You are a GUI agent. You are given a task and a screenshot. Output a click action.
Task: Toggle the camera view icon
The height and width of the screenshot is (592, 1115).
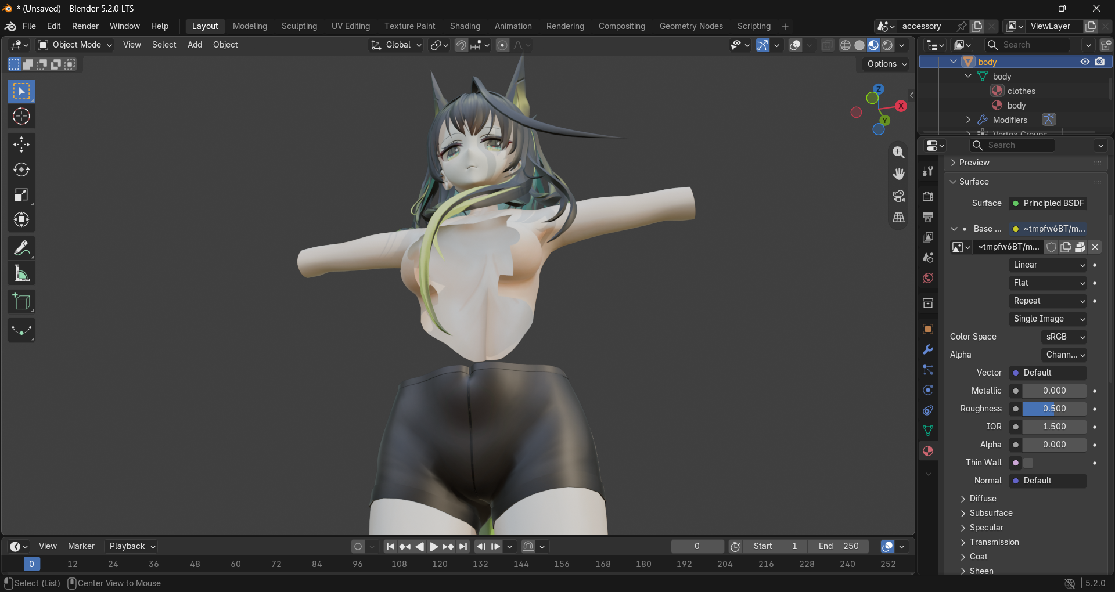pyautogui.click(x=898, y=196)
